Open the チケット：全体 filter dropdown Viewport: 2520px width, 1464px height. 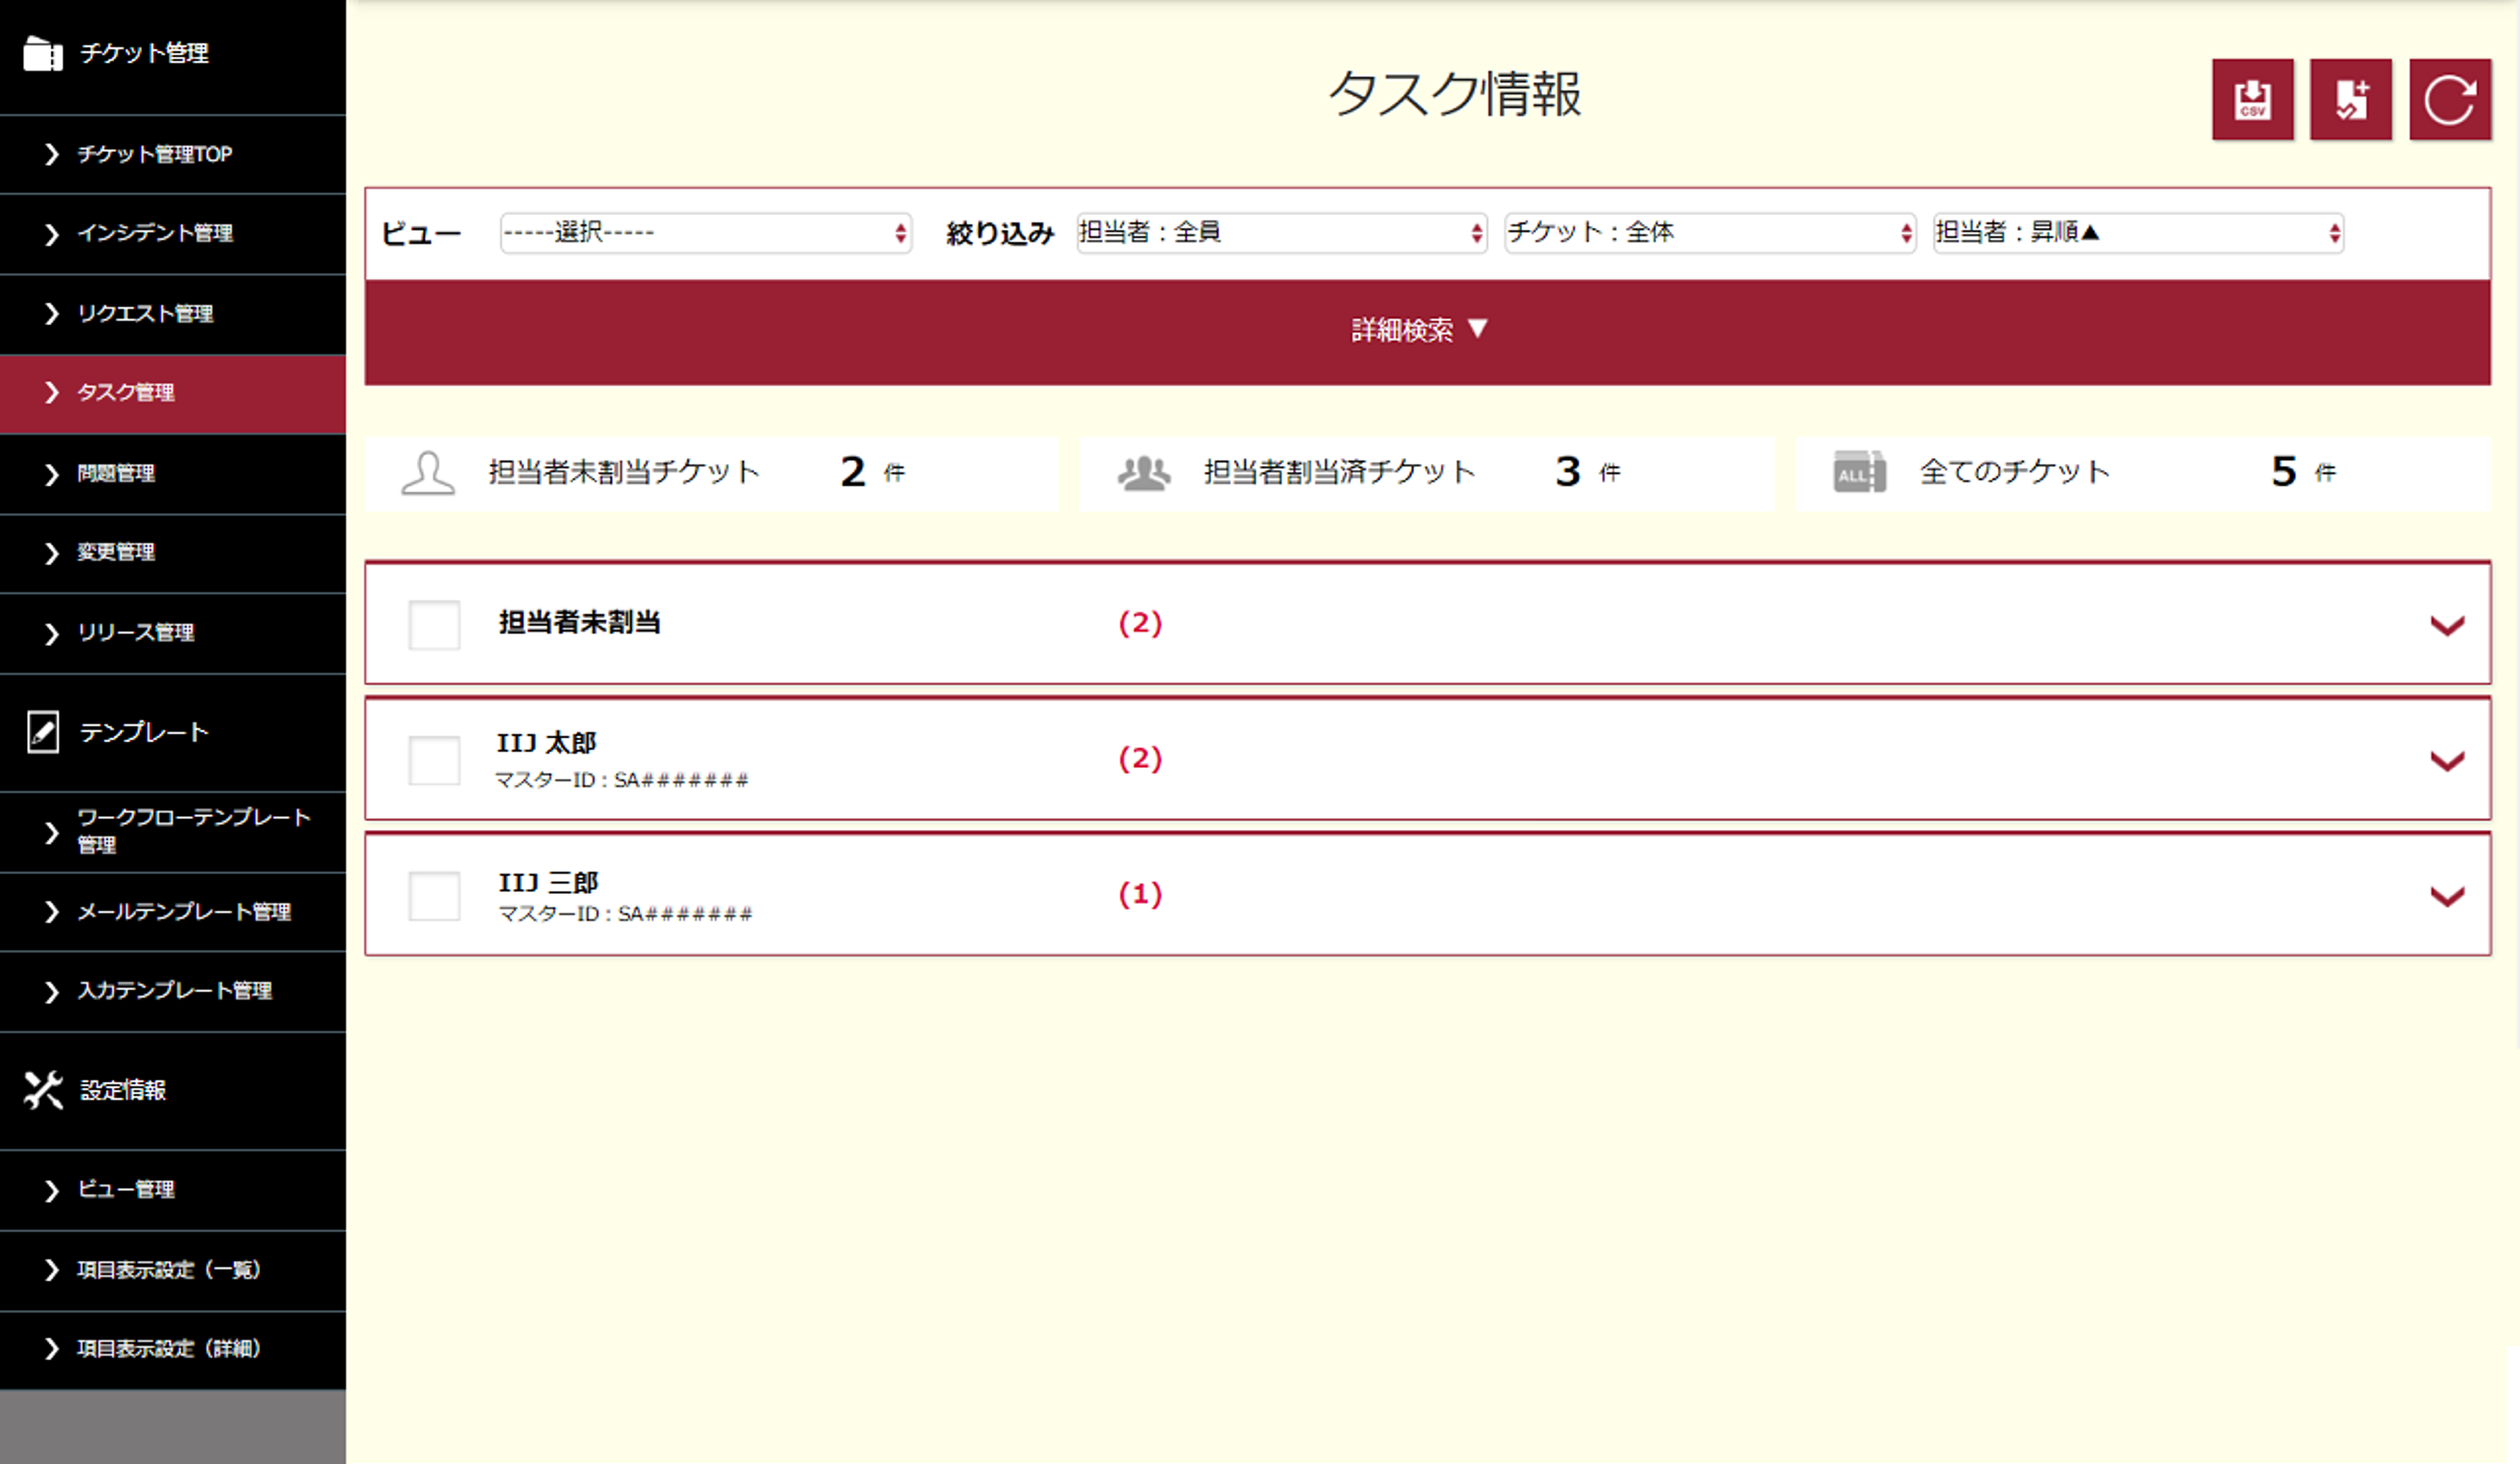pos(1710,233)
